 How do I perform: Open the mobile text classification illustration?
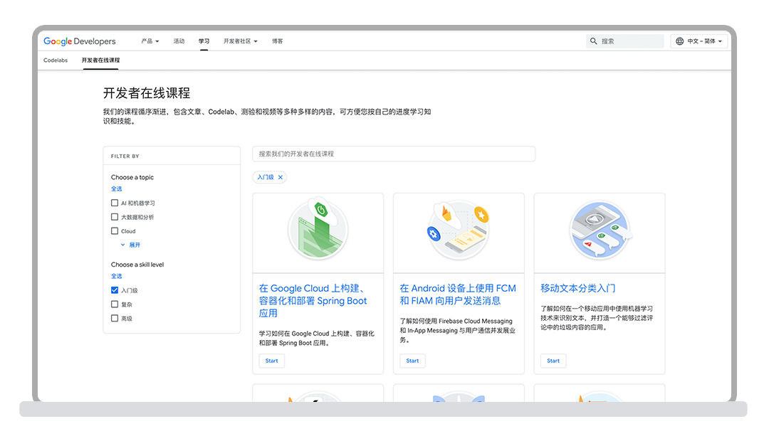[x=600, y=230]
